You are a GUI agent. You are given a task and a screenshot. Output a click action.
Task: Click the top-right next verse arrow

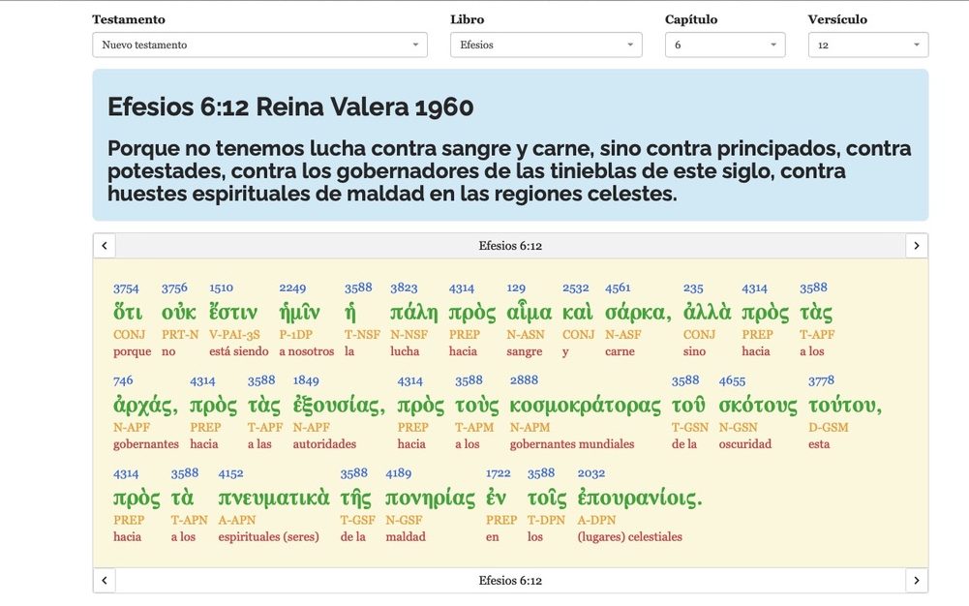(x=916, y=246)
